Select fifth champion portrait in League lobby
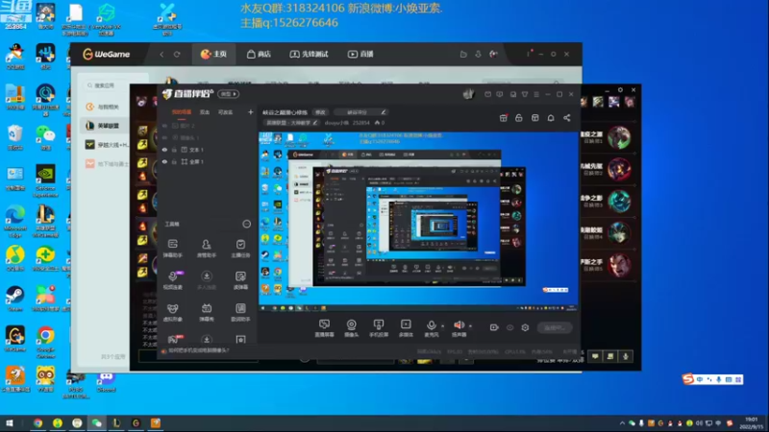The height and width of the screenshot is (432, 769). coord(619,265)
